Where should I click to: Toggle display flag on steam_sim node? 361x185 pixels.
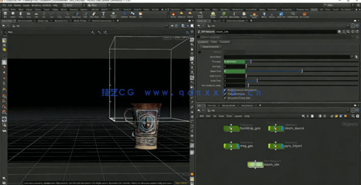(261, 165)
